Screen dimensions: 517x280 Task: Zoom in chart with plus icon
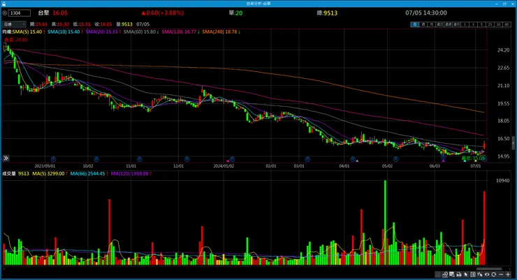[508, 274]
